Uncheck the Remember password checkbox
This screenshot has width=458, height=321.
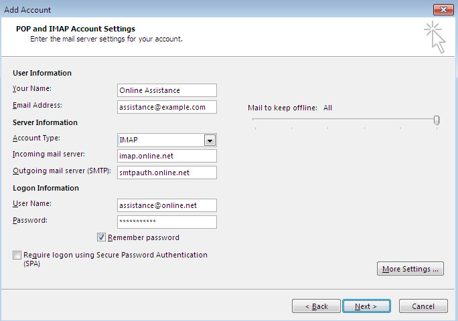point(102,237)
